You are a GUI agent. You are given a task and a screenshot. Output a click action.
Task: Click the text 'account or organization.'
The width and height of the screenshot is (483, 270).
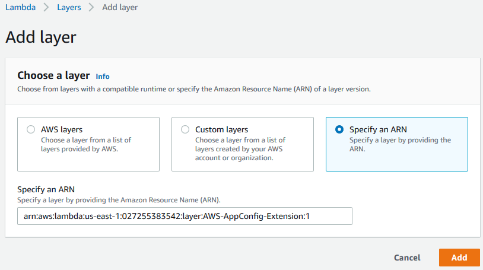pos(234,158)
